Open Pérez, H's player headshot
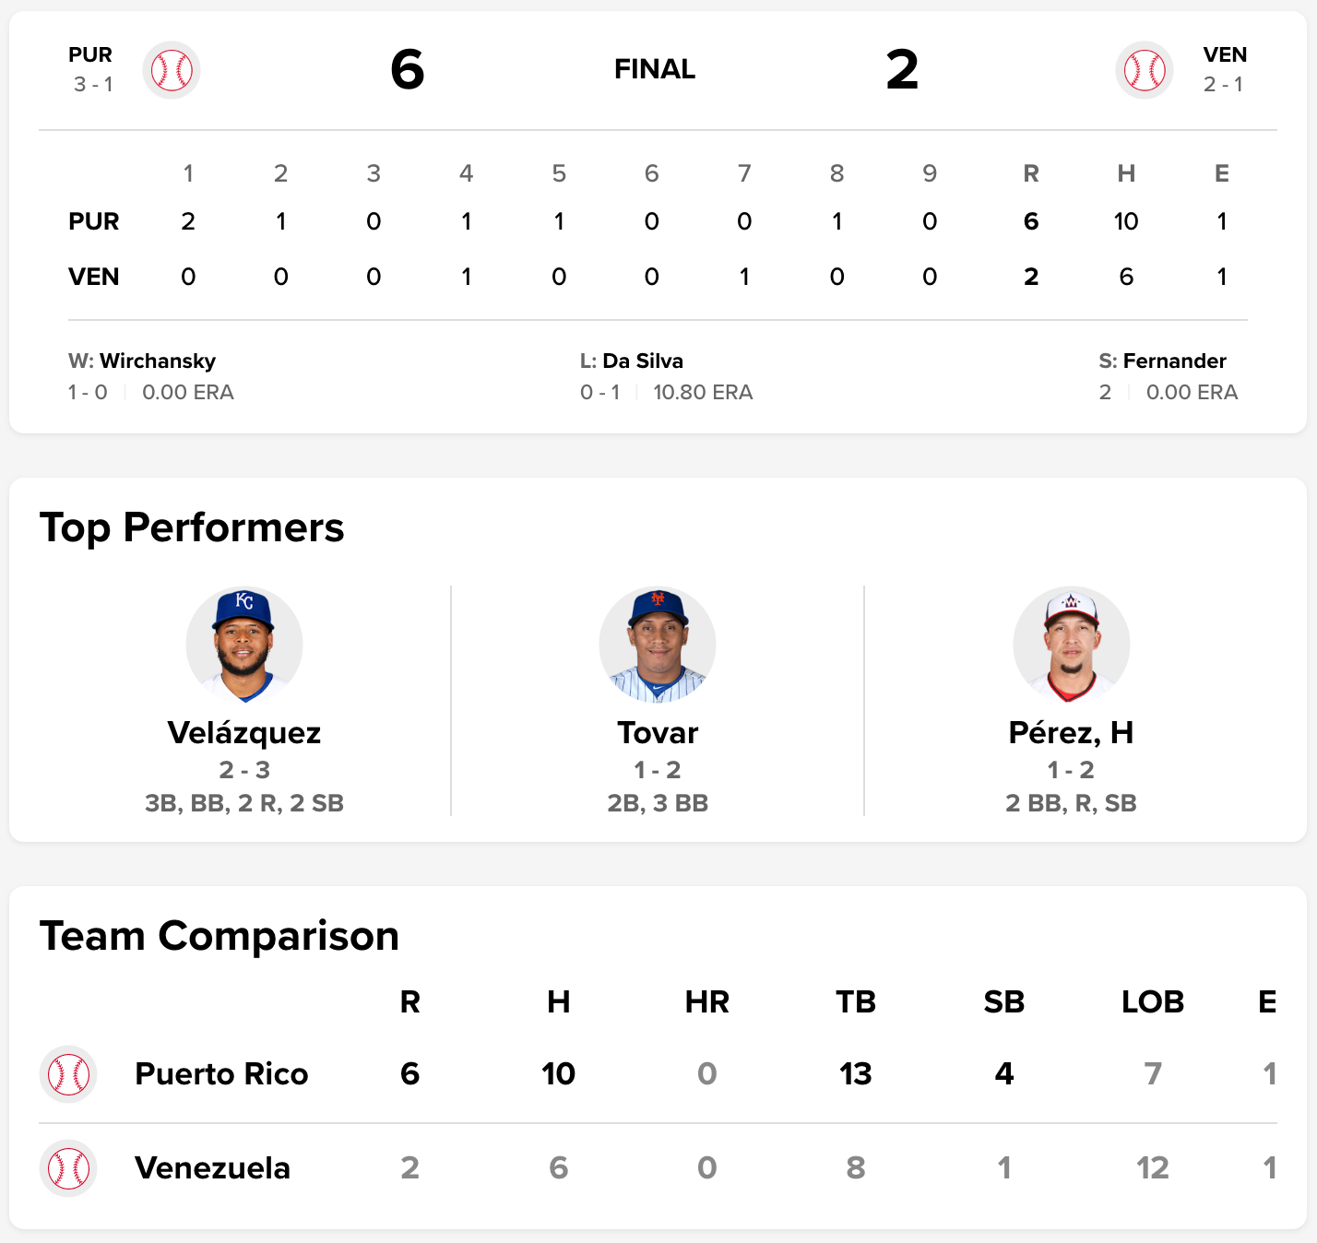1317x1243 pixels. 1071,645
